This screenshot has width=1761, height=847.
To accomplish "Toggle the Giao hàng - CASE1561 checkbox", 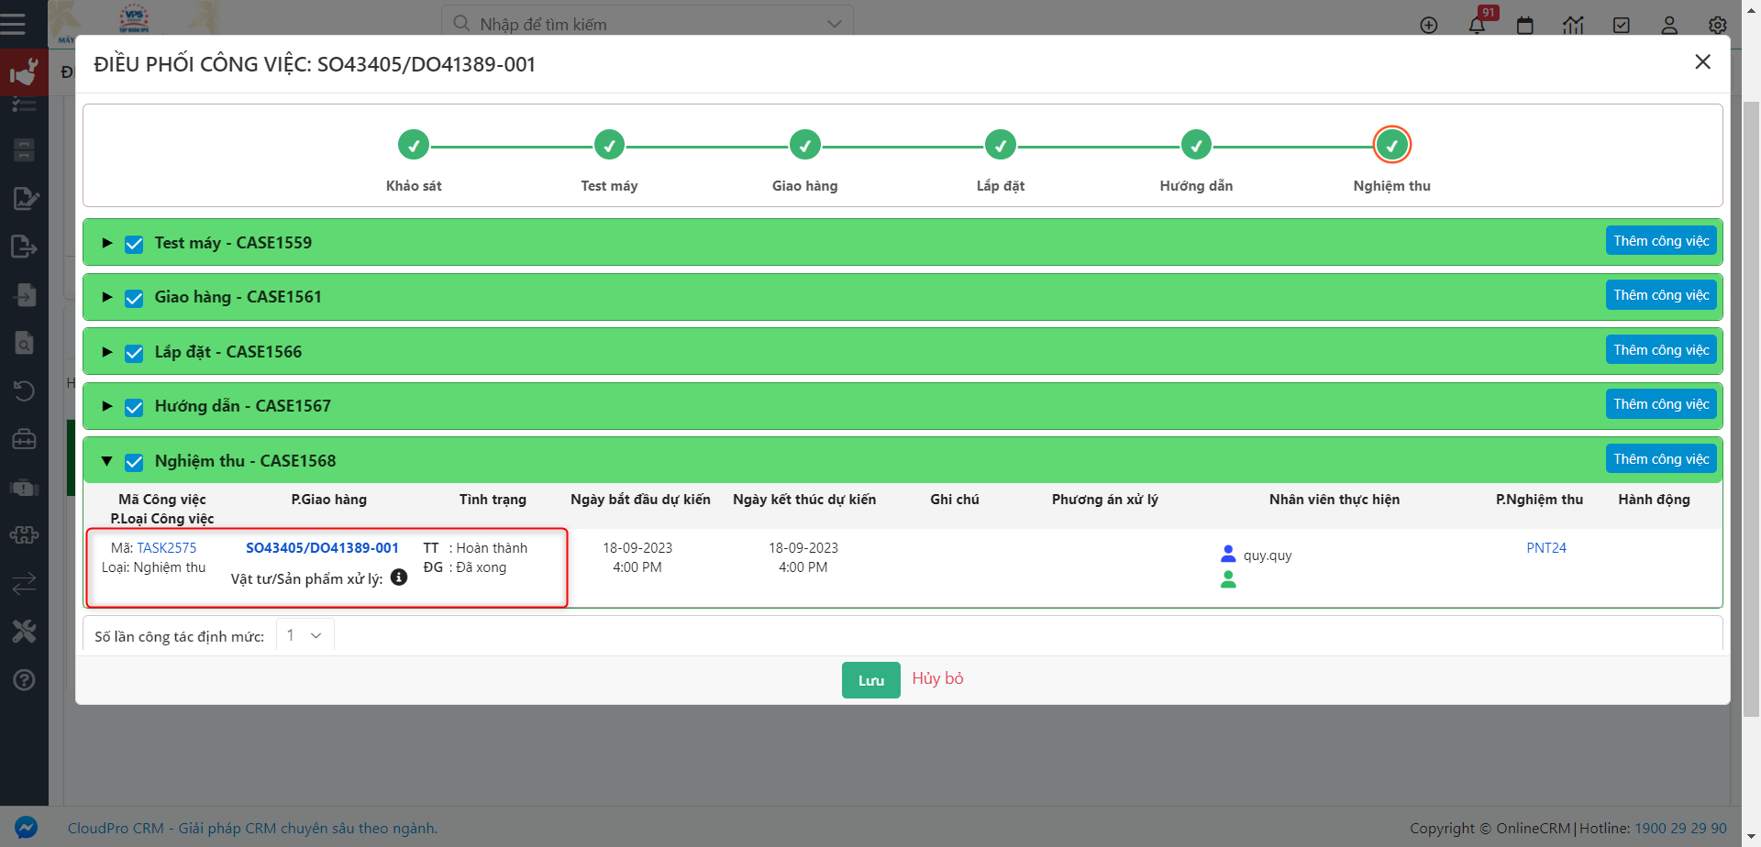I will point(134,298).
